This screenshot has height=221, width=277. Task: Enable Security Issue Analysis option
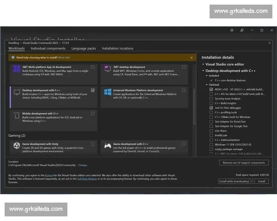[211, 99]
